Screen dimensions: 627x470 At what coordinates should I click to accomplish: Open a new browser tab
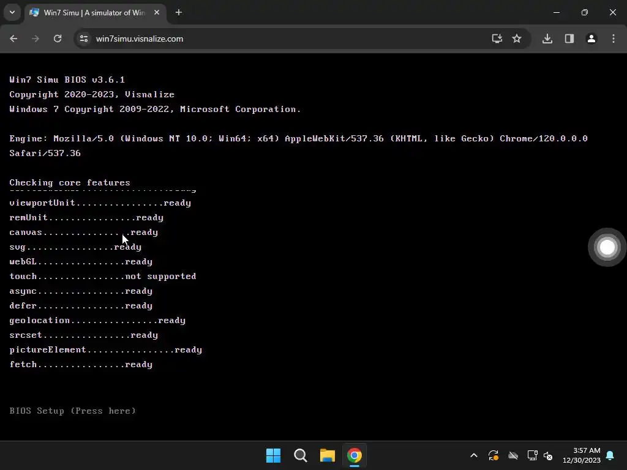point(179,12)
